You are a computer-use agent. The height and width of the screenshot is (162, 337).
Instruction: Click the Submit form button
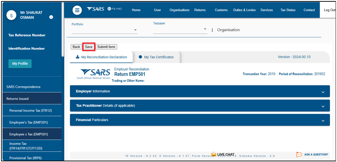coord(106,47)
